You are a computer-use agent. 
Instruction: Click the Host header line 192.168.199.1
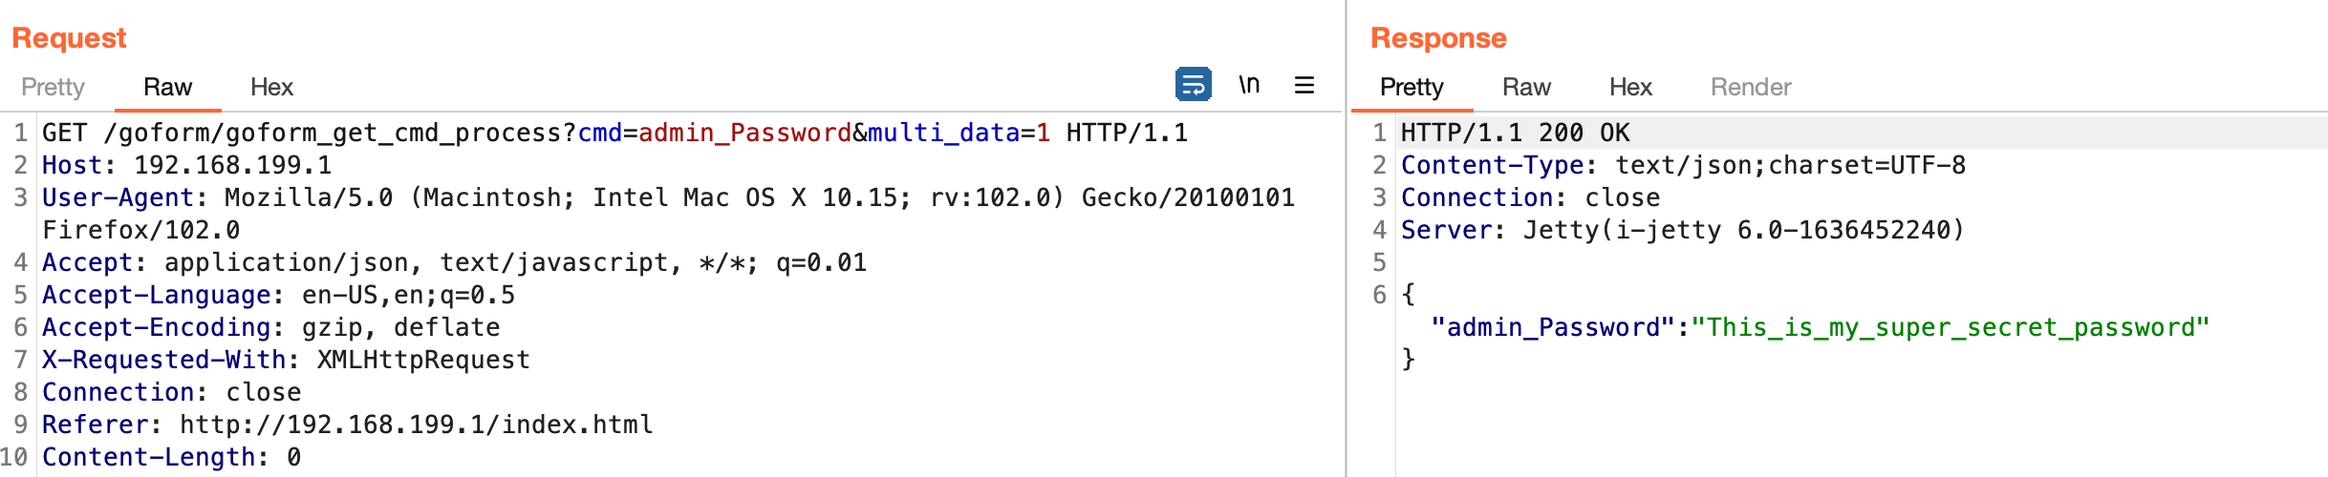(187, 165)
